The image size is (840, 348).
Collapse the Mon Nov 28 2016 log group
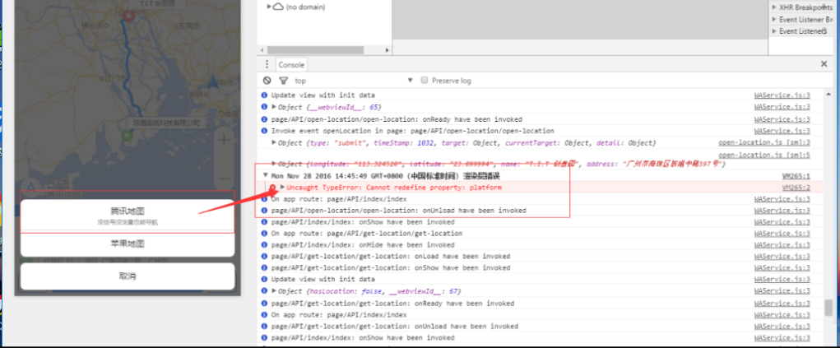(x=265, y=176)
